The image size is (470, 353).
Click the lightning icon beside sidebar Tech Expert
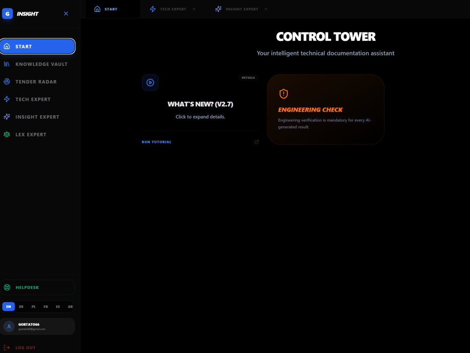[x=7, y=99]
